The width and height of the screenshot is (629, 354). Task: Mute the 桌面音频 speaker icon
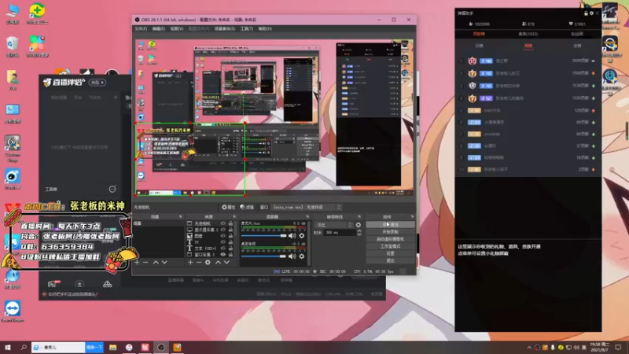[x=292, y=256]
